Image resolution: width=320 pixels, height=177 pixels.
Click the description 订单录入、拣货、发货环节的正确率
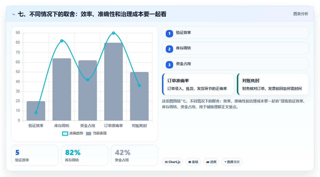(197, 88)
